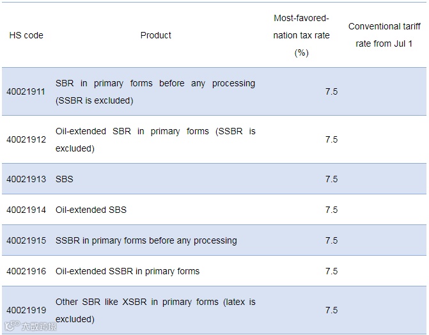This screenshot has width=429, height=335.
Task: Click the HS code column header
Action: pyautogui.click(x=26, y=35)
